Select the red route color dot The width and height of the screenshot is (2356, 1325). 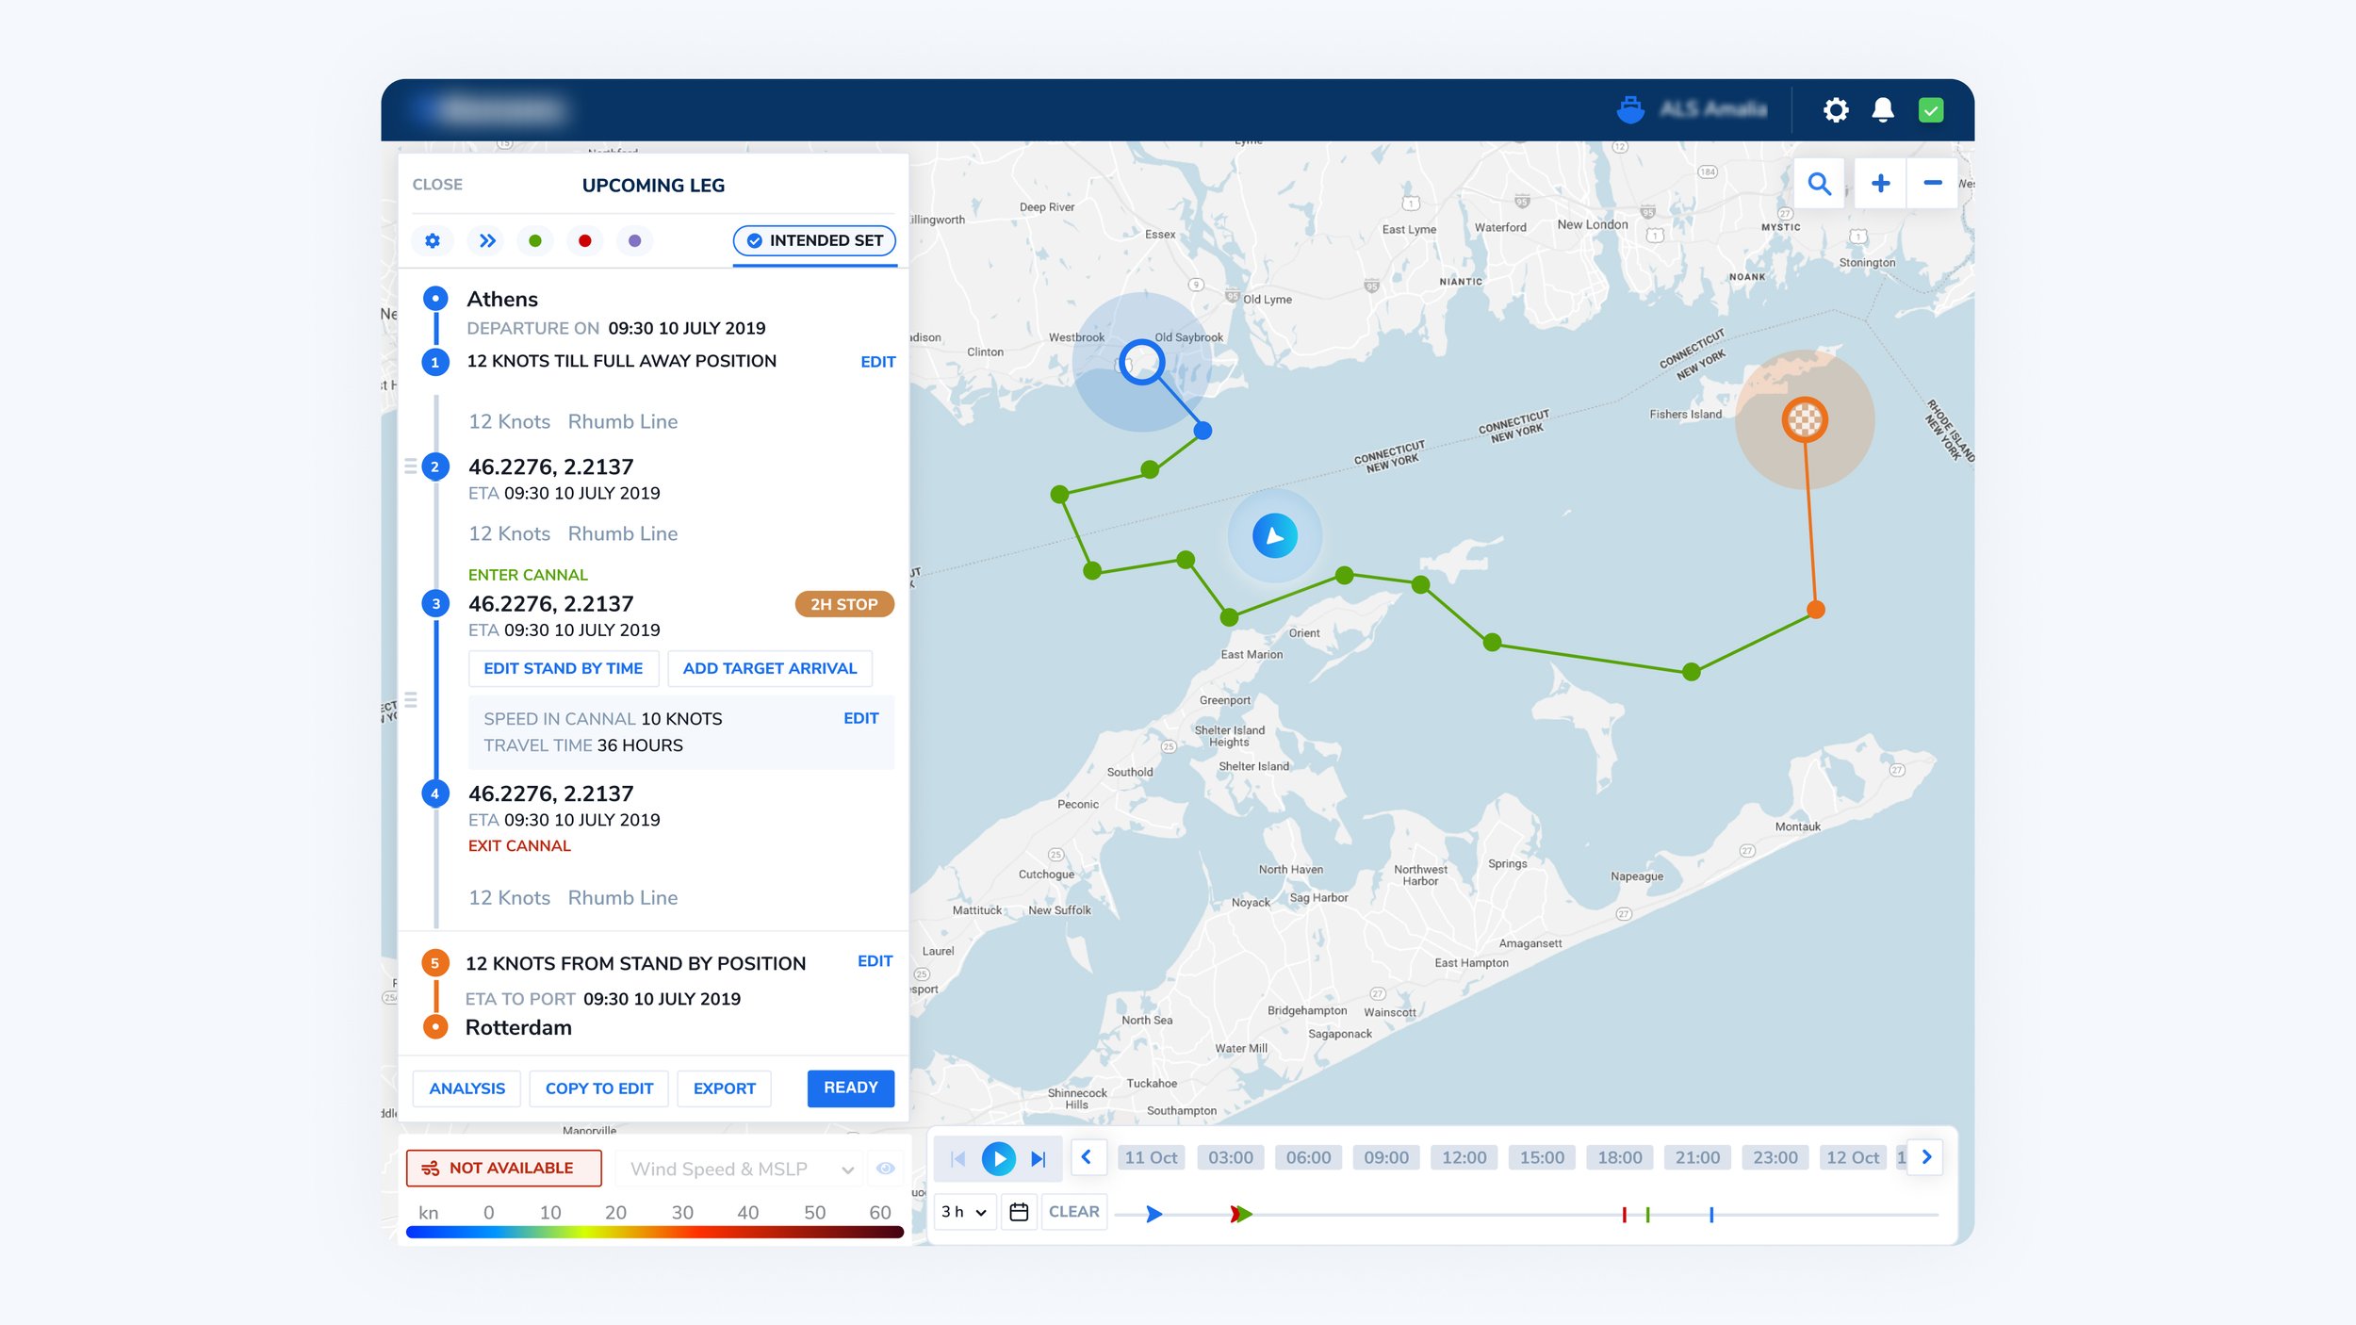click(584, 241)
